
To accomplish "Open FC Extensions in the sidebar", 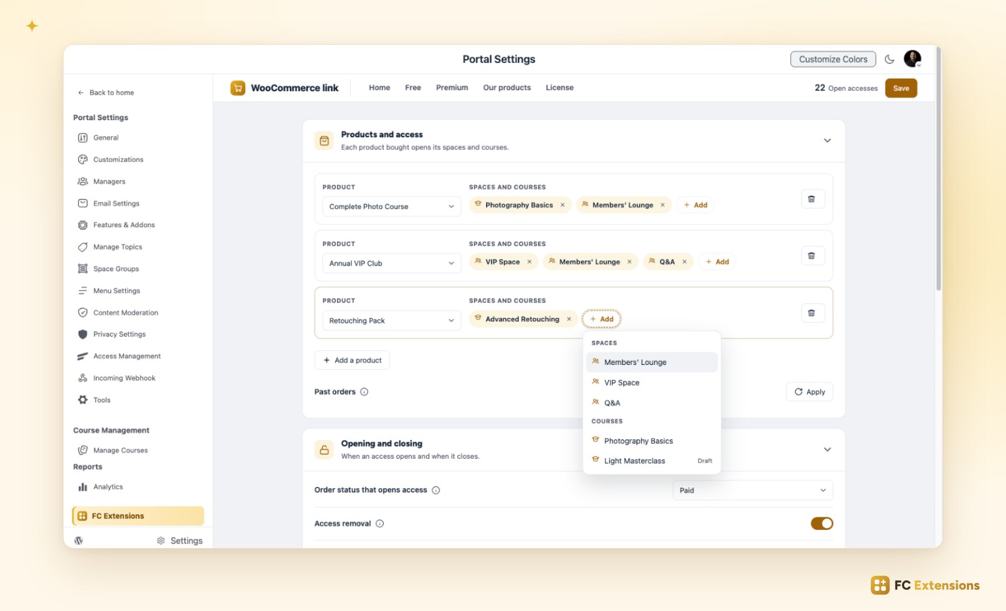I will 138,516.
